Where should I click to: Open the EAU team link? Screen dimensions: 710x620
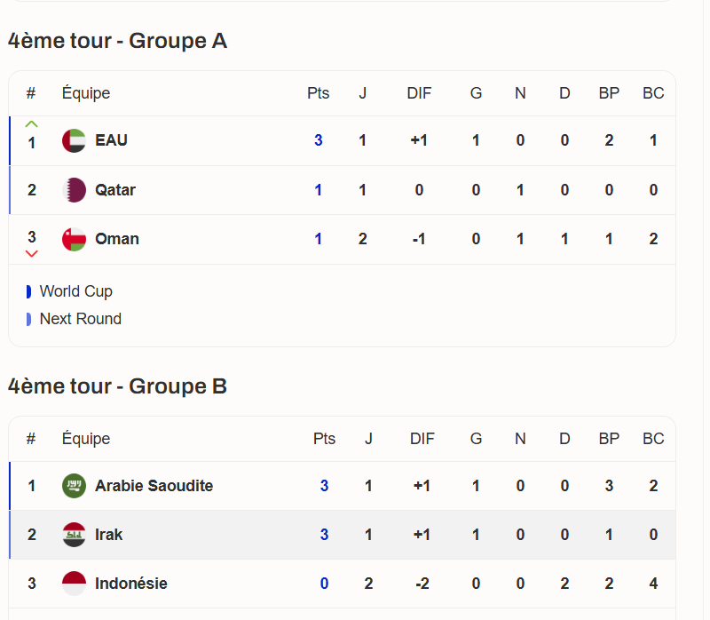(x=111, y=140)
